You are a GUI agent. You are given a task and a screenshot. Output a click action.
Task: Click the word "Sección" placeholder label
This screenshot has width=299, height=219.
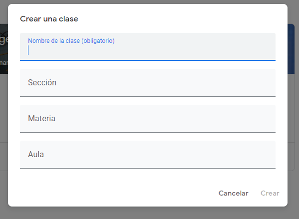(42, 82)
